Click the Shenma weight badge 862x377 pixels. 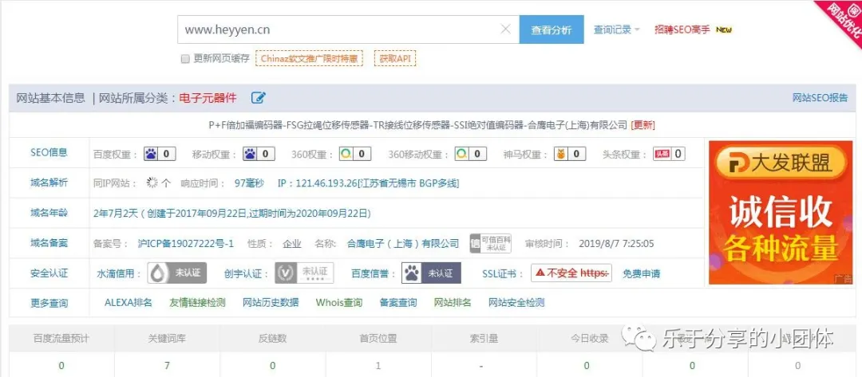tap(569, 154)
